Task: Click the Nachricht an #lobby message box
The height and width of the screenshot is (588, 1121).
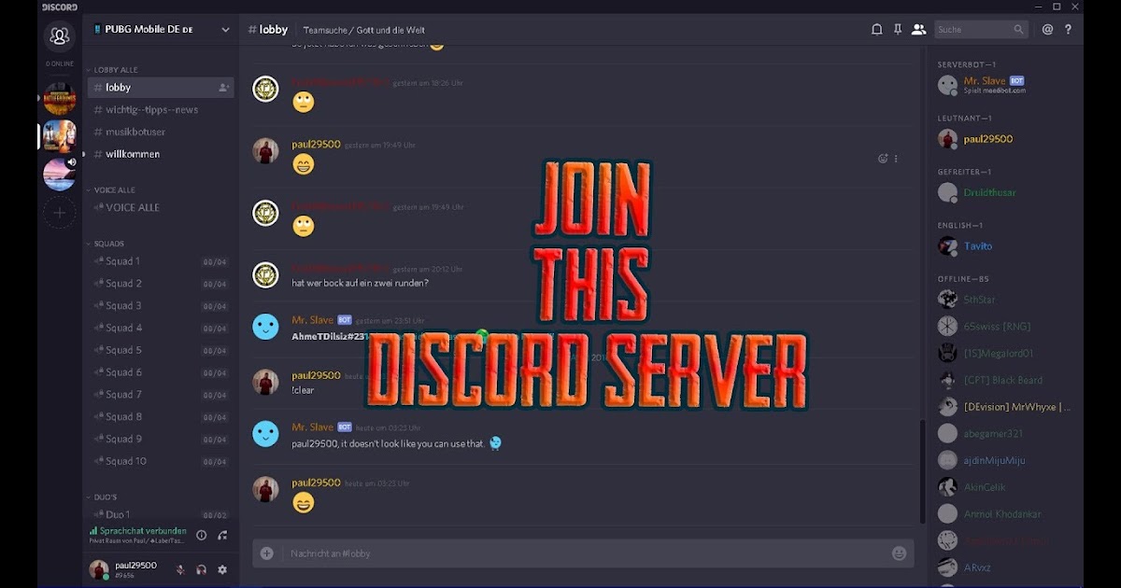Action: pyautogui.click(x=583, y=553)
